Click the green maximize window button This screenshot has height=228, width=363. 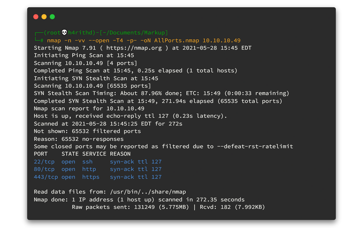[x=52, y=17]
